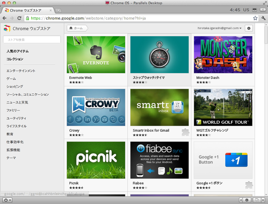
Task: Select ソーシャル、コミュニケーション category
Action: click(28, 94)
